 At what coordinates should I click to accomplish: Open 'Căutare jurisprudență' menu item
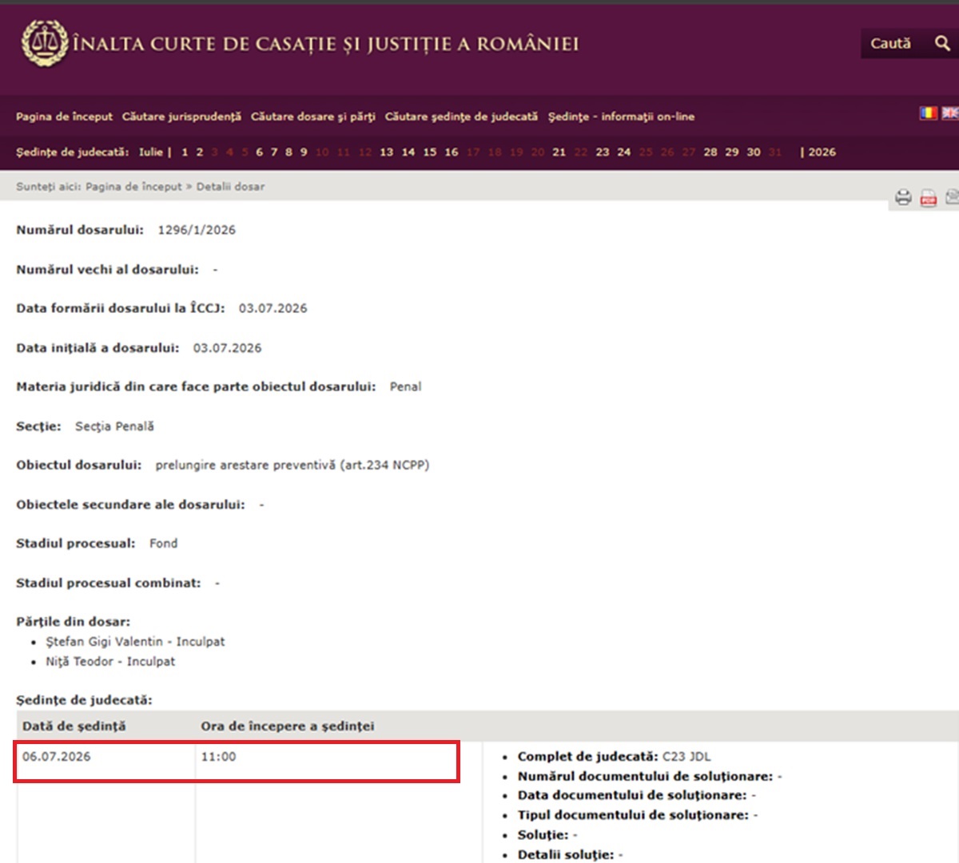(x=181, y=117)
